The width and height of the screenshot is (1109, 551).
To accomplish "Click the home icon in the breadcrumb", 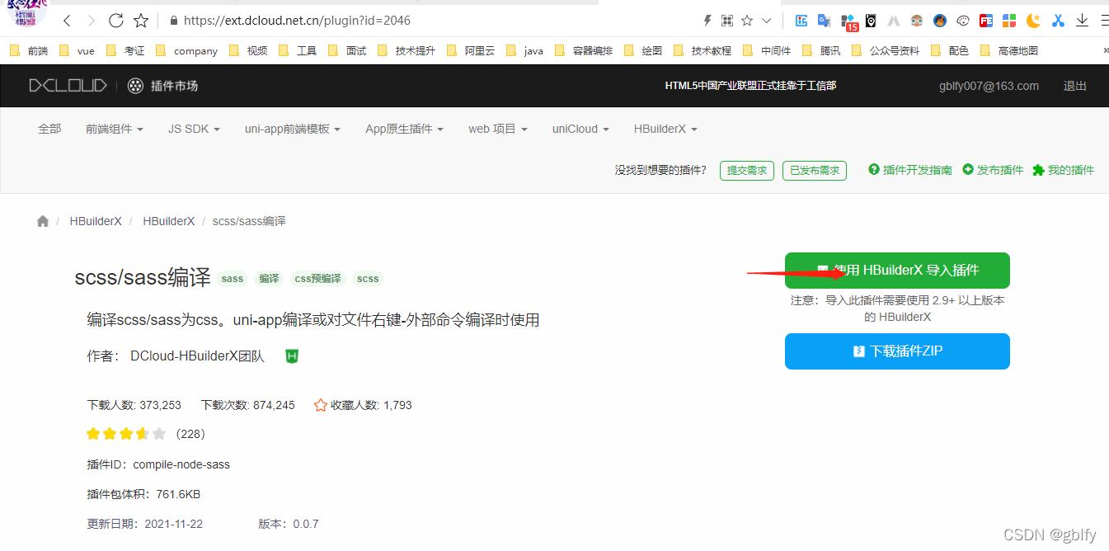I will point(42,220).
